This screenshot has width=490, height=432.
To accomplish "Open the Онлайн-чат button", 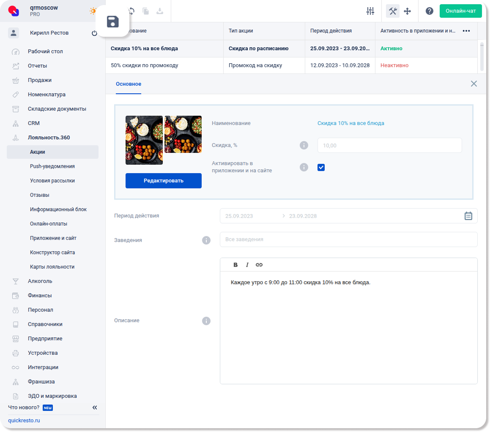I will (x=460, y=11).
